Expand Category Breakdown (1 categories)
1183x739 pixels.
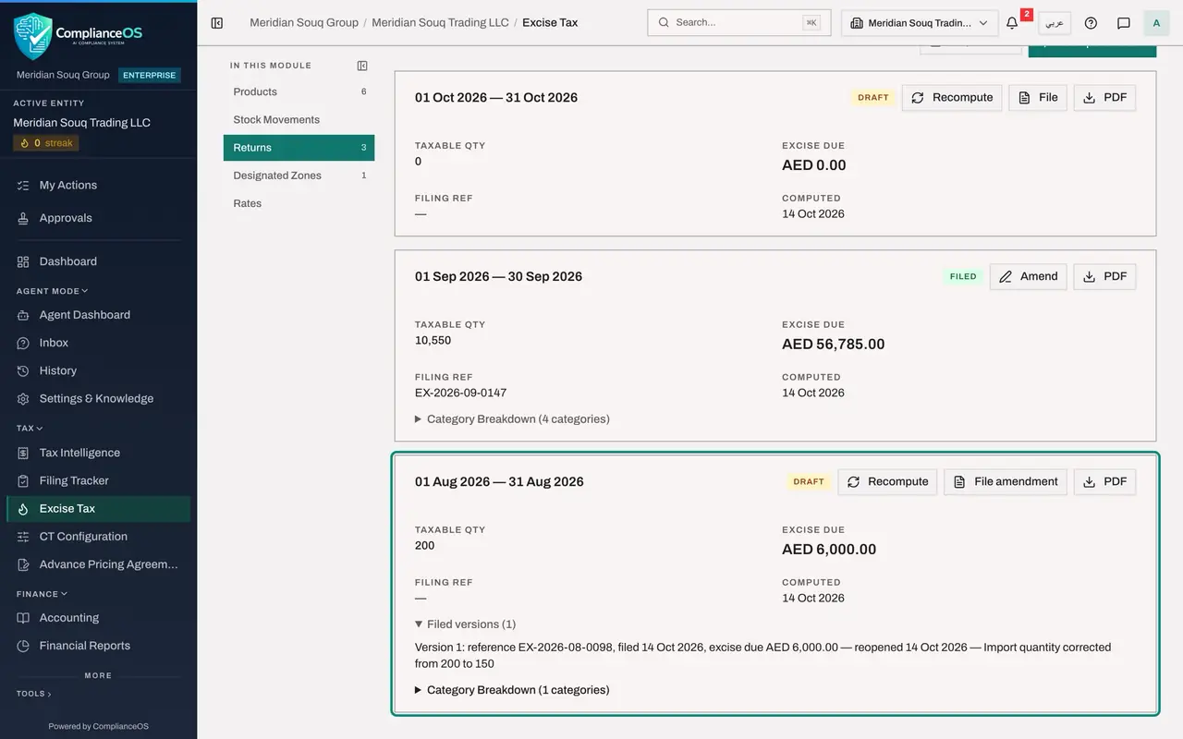513,690
